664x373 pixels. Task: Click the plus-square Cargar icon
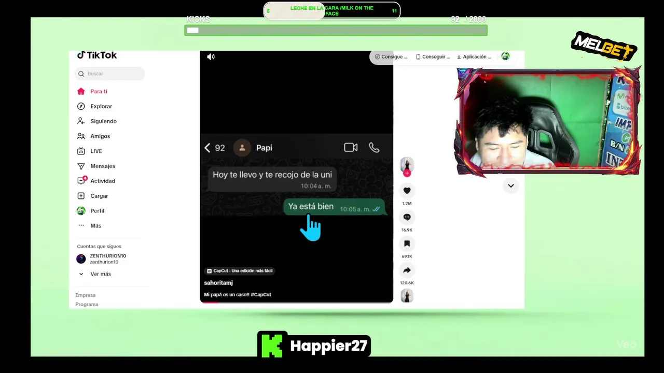coord(81,196)
